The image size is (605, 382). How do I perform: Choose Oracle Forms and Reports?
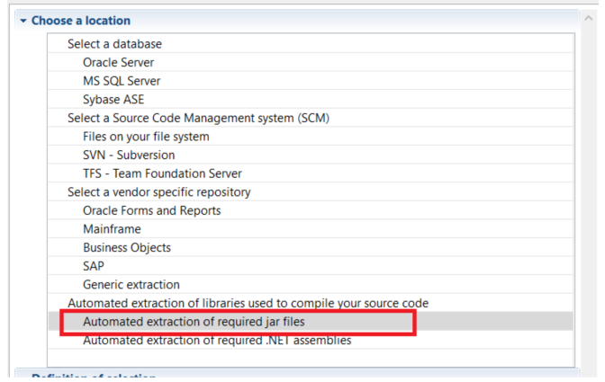pos(151,210)
